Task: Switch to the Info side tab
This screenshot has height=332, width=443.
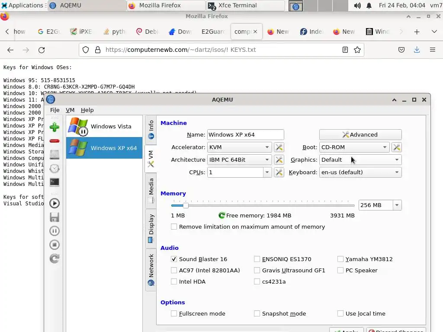Action: pyautogui.click(x=151, y=129)
